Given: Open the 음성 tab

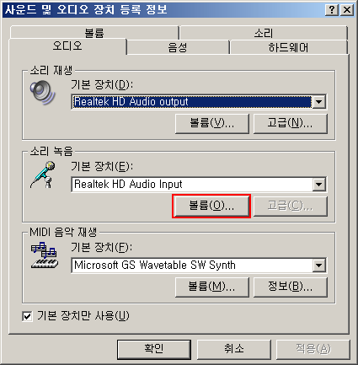Looking at the screenshot, I should (178, 47).
